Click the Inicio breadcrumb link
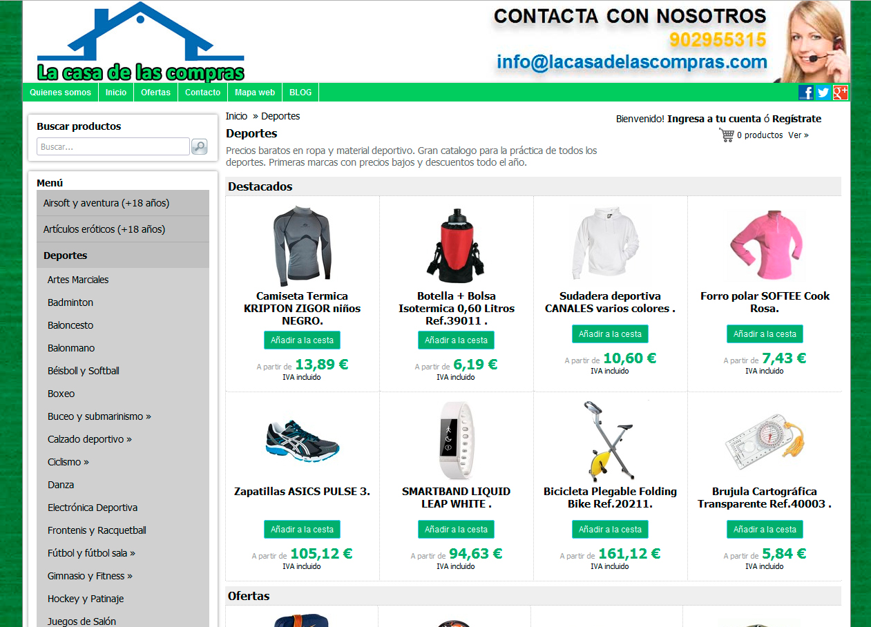 click(x=236, y=116)
